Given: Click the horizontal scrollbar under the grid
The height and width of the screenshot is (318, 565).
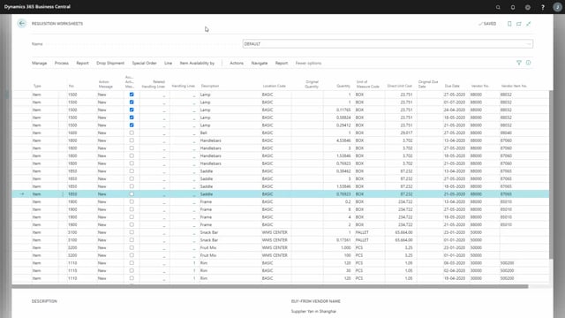Looking at the screenshot, I should (x=270, y=286).
